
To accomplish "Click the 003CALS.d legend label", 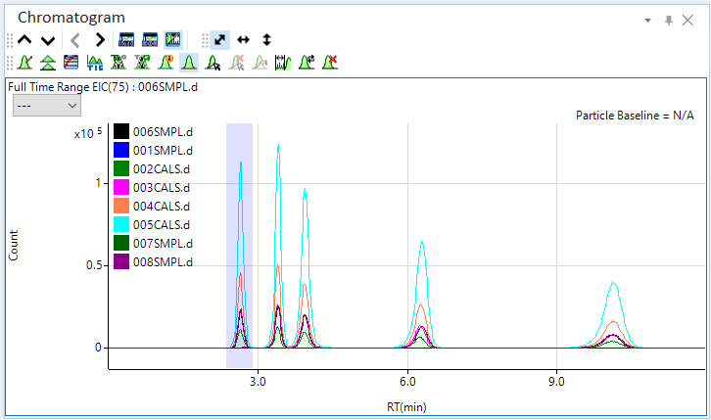I will point(162,188).
